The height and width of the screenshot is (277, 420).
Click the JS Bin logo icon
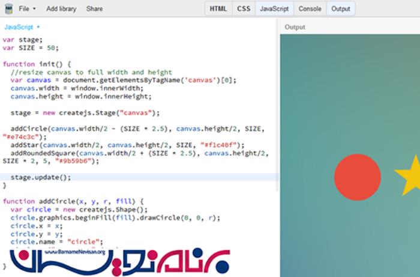8,9
